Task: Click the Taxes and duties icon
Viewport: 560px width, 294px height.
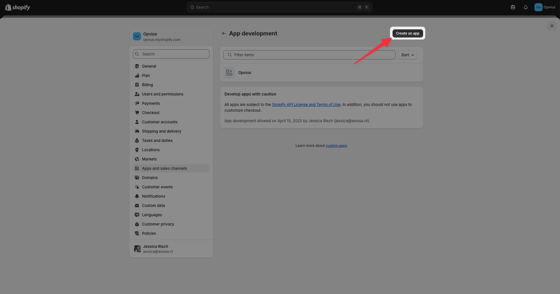Action: (x=137, y=140)
